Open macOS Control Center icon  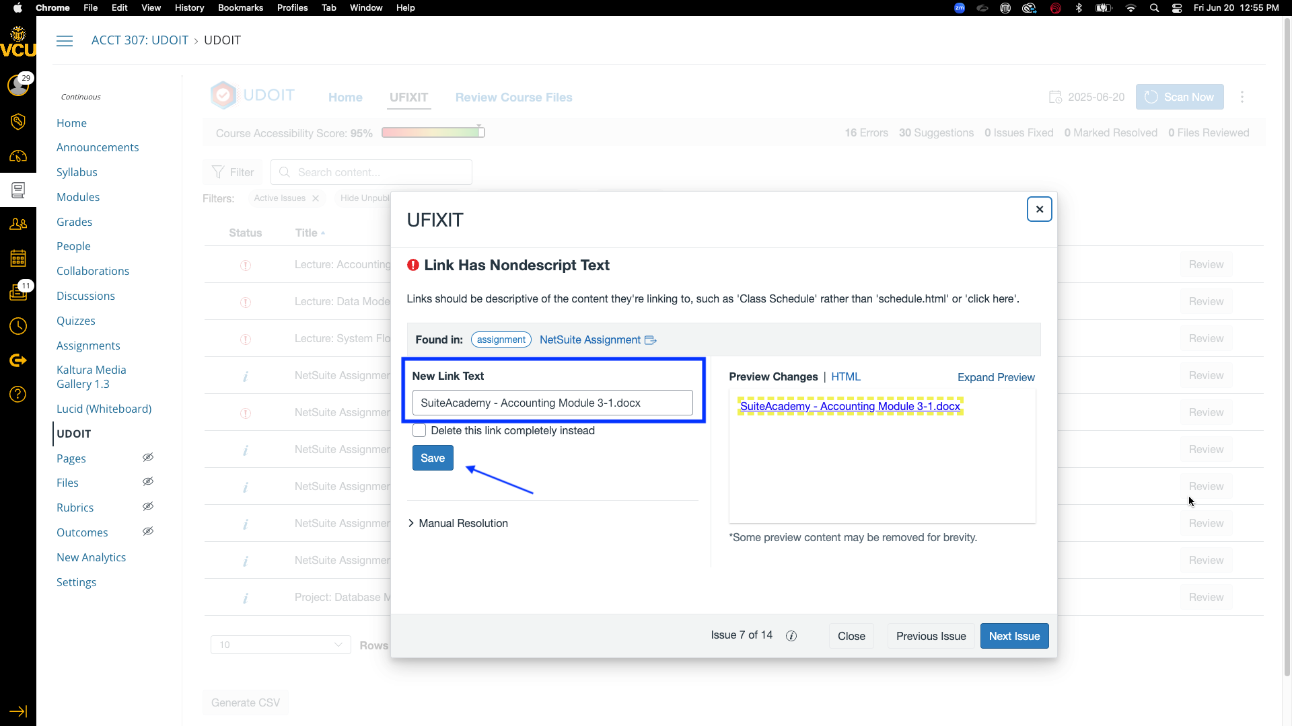coord(1177,8)
